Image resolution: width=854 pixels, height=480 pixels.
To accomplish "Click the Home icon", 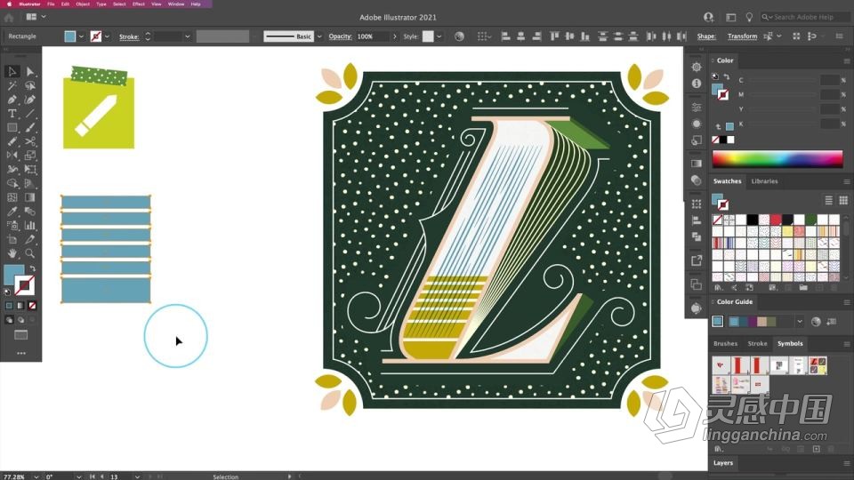I will [9, 17].
